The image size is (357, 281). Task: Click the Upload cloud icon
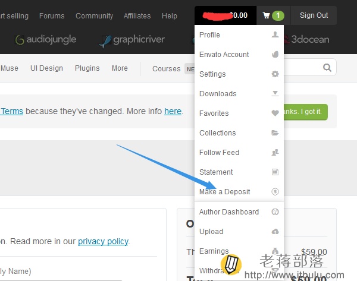[x=275, y=232]
